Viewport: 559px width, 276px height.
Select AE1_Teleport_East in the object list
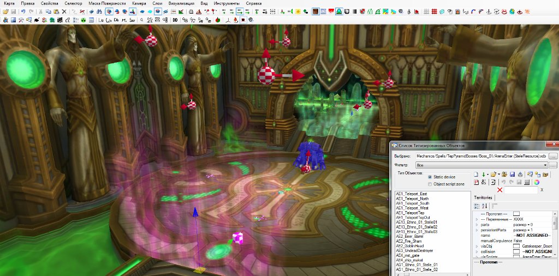coord(412,194)
